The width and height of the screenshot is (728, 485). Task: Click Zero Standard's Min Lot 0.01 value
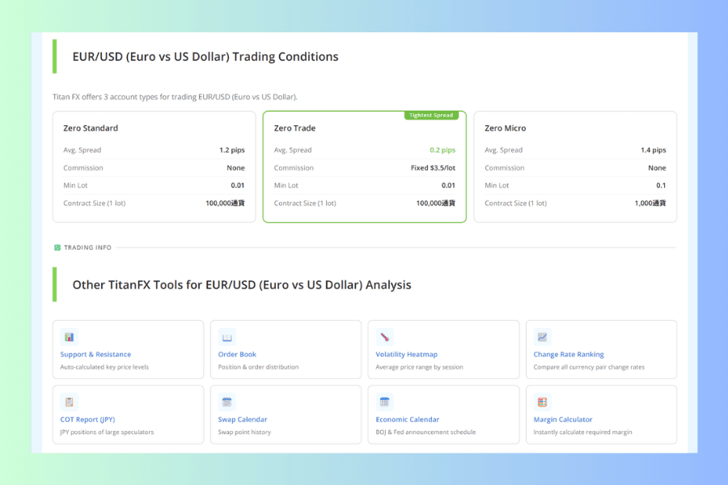(x=238, y=185)
